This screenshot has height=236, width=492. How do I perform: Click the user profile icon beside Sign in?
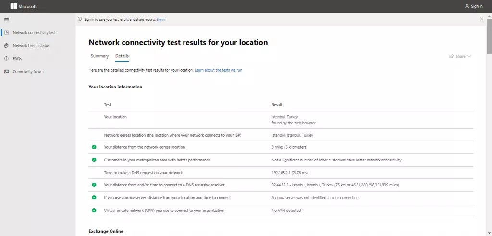[467, 6]
